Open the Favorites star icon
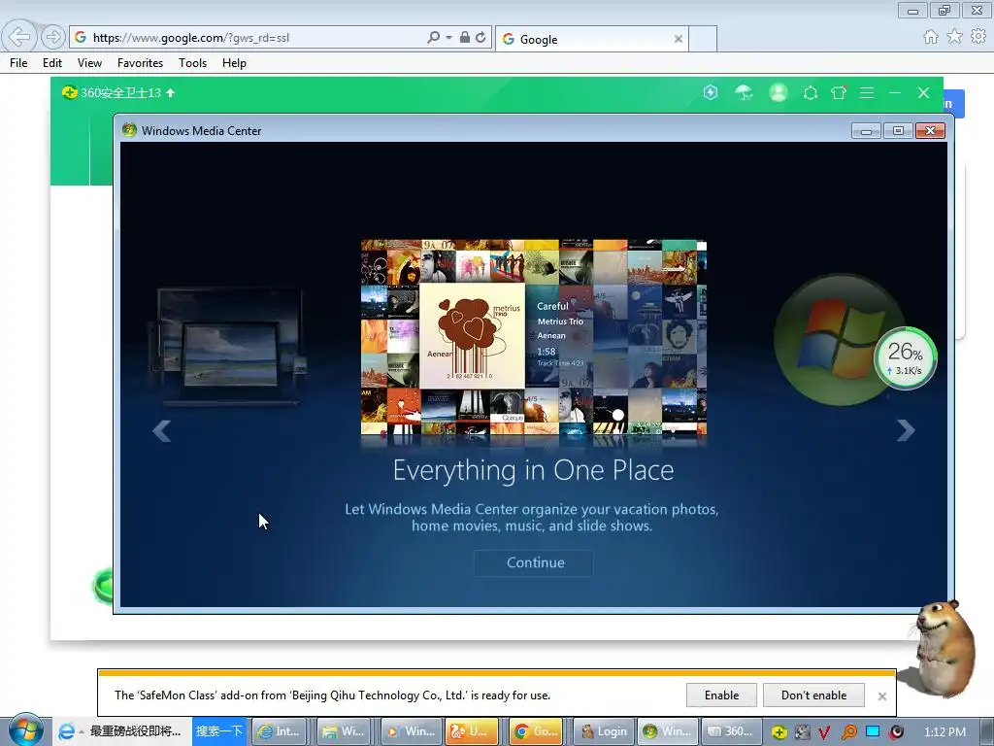 (x=955, y=37)
